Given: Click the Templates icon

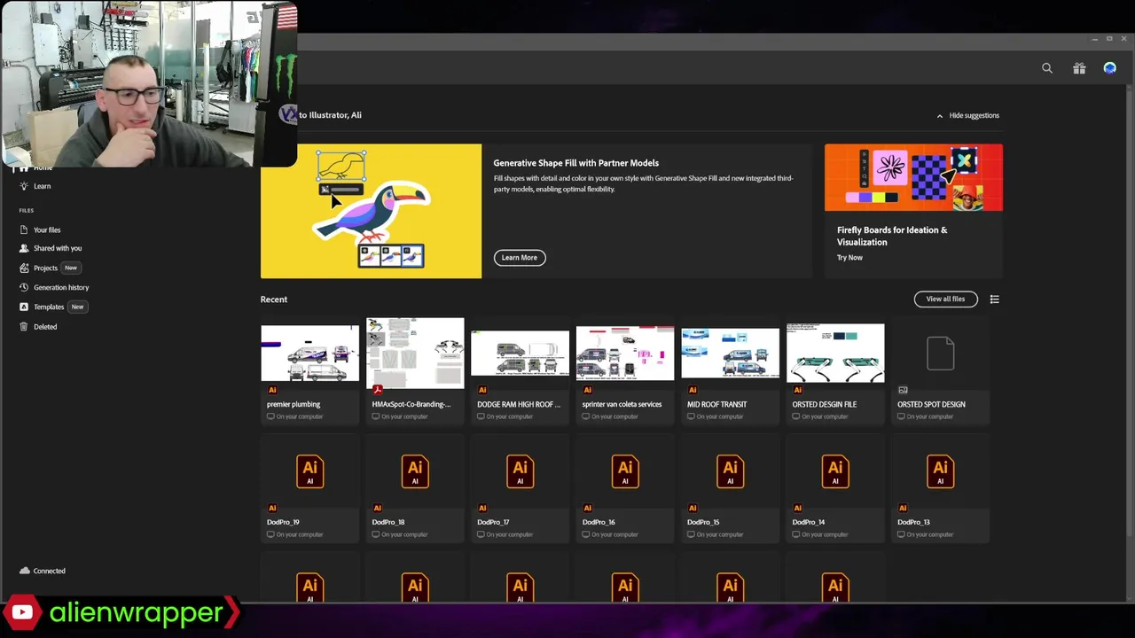Looking at the screenshot, I should pyautogui.click(x=24, y=307).
